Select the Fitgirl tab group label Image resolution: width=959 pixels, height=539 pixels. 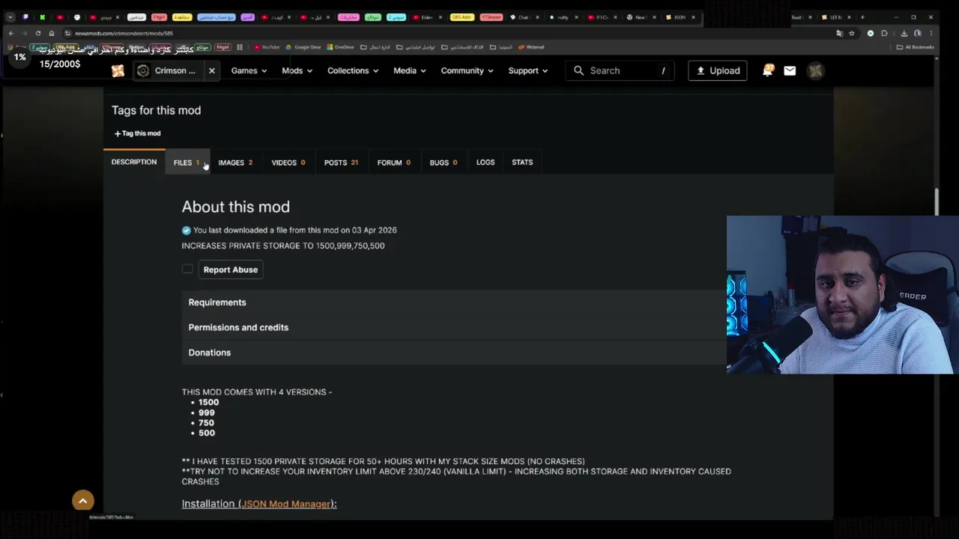click(159, 17)
